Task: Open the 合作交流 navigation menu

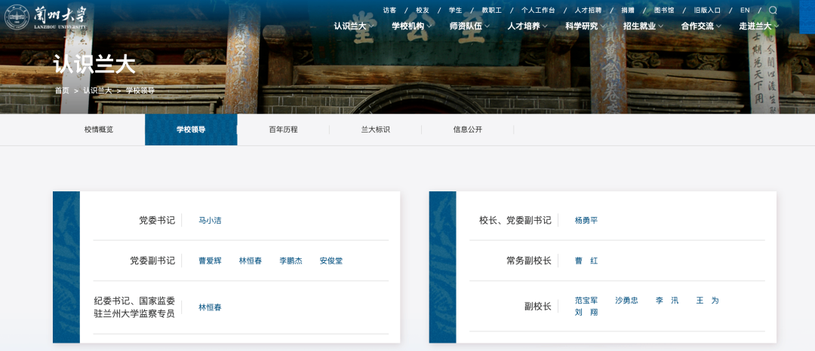Action: coord(701,26)
